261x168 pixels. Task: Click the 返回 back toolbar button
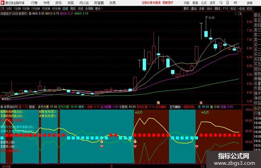[x=249, y=9]
